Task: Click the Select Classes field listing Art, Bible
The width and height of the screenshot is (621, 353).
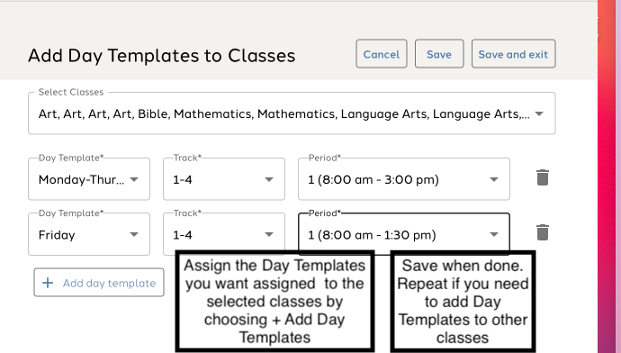Action: point(292,113)
